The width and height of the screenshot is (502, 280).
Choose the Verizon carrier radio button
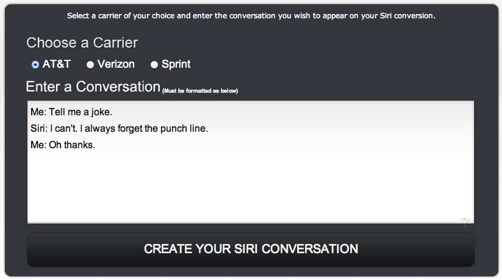[x=90, y=65]
